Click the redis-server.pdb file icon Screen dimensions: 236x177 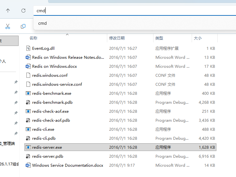point(28,156)
